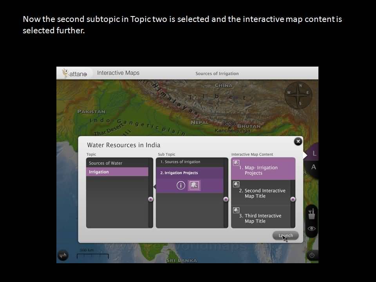Choose sub topic 1. Sources of Irrigation
Viewport: 376px width, 282px height.
[x=190, y=162]
